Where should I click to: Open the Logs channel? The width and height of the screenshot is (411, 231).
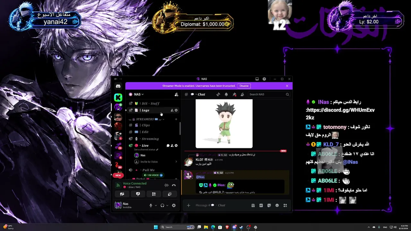pyautogui.click(x=153, y=110)
